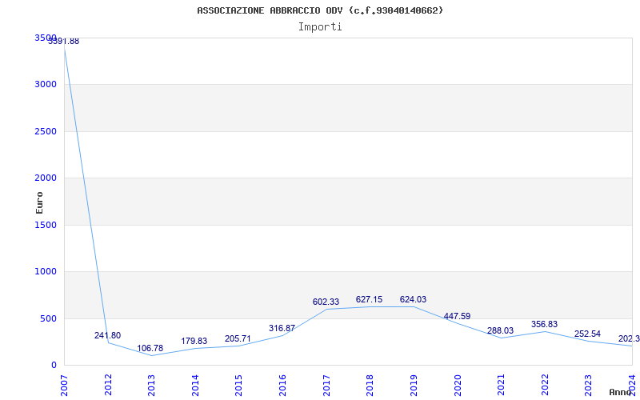Click the 3000 value on Euro axis
Image resolution: width=640 pixels, height=400 pixels.
[46, 84]
